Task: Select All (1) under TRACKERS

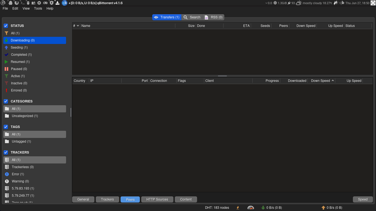Action: pos(35,160)
